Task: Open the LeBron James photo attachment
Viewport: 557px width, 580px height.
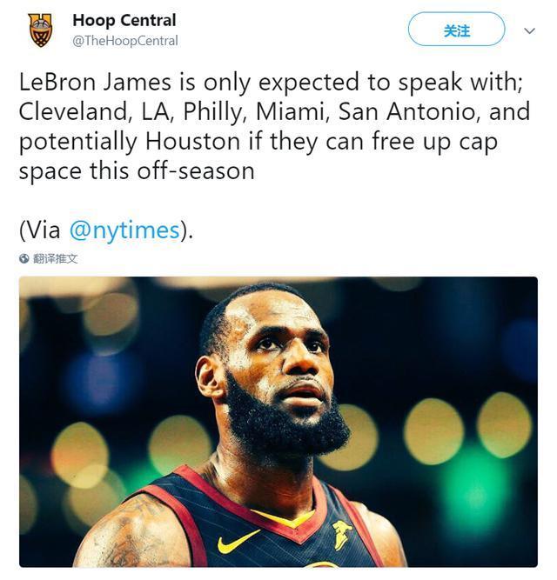Action: click(278, 422)
